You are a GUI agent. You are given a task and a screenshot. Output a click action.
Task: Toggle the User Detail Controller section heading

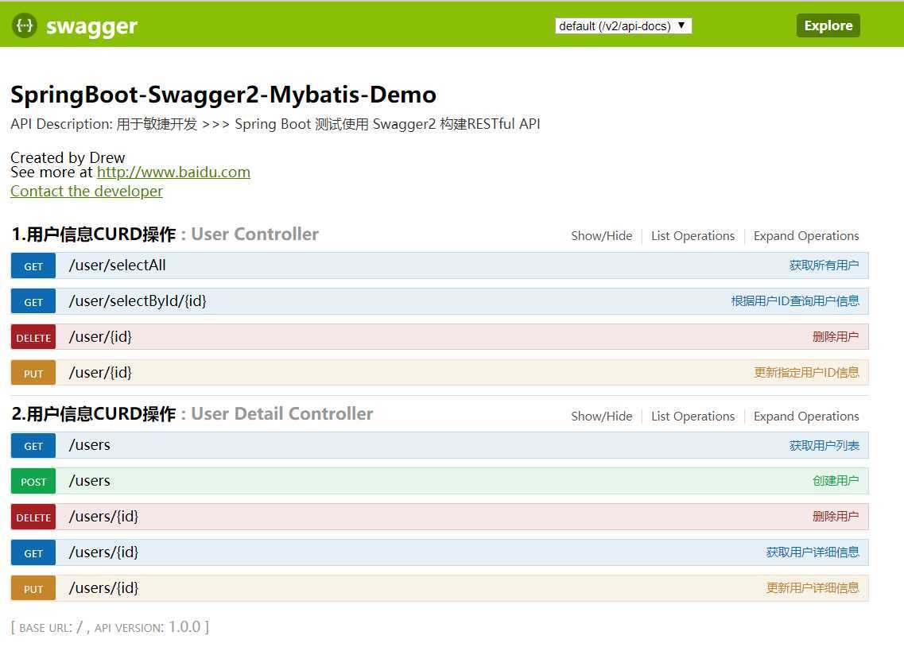[192, 414]
